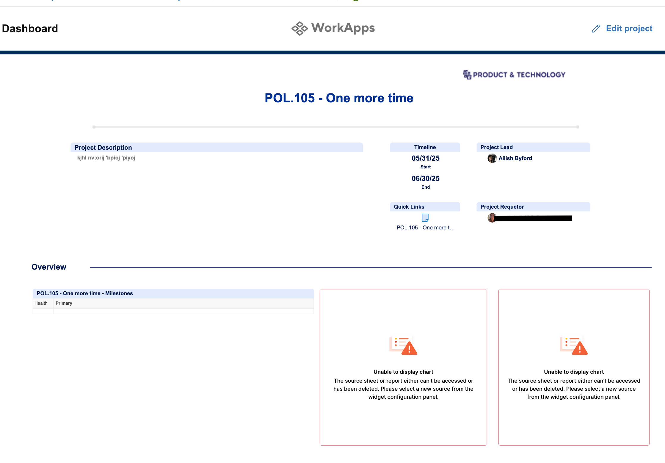Select the Ailish Byford name text
The width and height of the screenshot is (665, 463).
click(515, 158)
